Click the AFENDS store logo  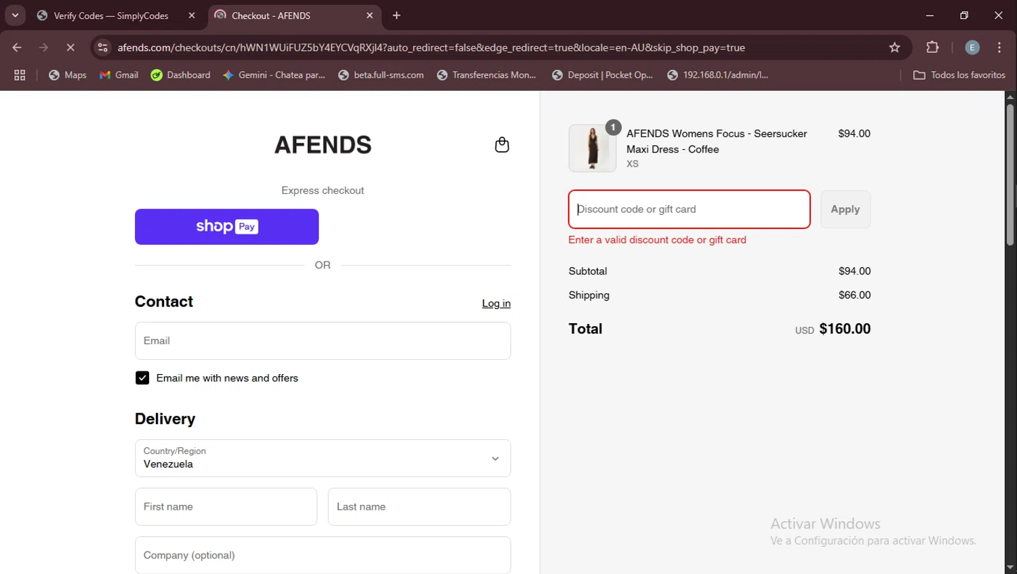pyautogui.click(x=323, y=145)
